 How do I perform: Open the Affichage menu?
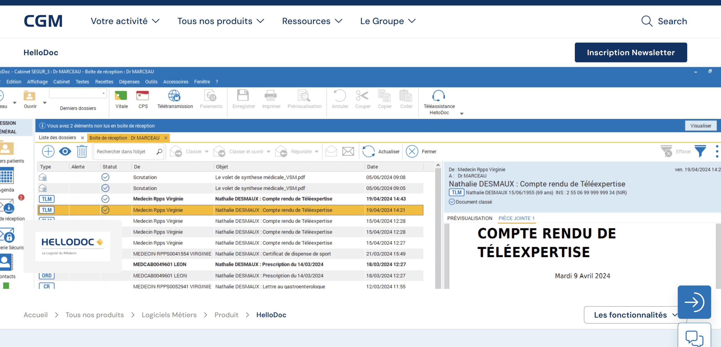click(x=37, y=82)
